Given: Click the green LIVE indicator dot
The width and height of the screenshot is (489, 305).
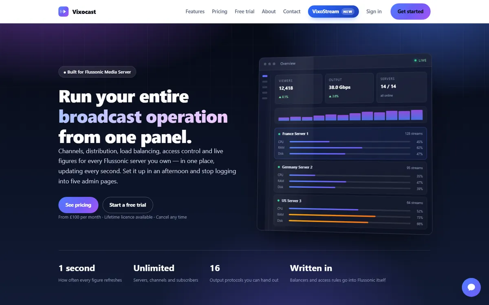Looking at the screenshot, I should pos(415,60).
